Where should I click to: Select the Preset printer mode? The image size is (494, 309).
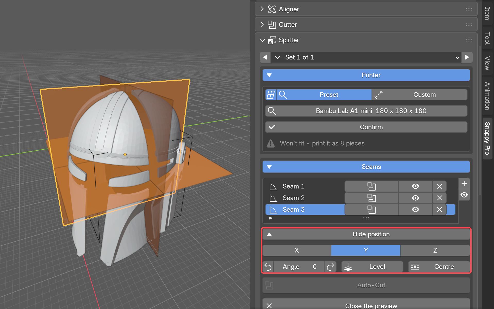pyautogui.click(x=324, y=95)
